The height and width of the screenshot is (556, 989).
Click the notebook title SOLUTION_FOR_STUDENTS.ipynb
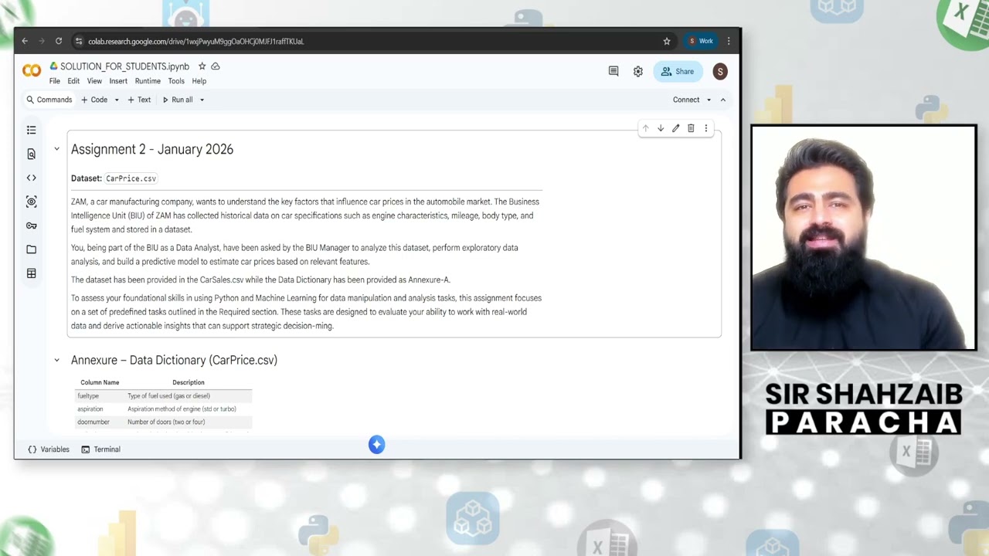coord(124,66)
